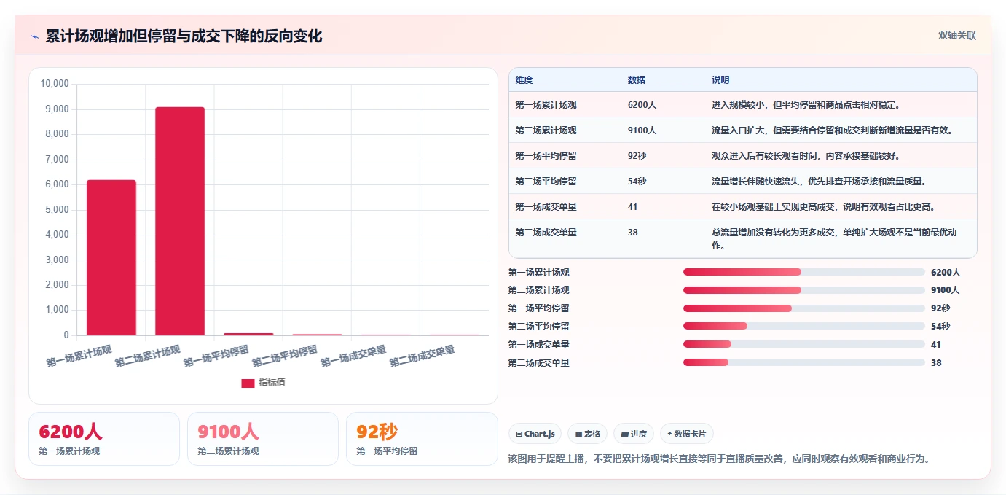This screenshot has width=1006, height=495.
Task: Click the 第二场成交单量 progress bar
Action: (804, 362)
